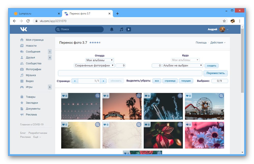The height and width of the screenshot is (164, 254).
Task: Zoom into the pale branches photo
Action: 139,125
